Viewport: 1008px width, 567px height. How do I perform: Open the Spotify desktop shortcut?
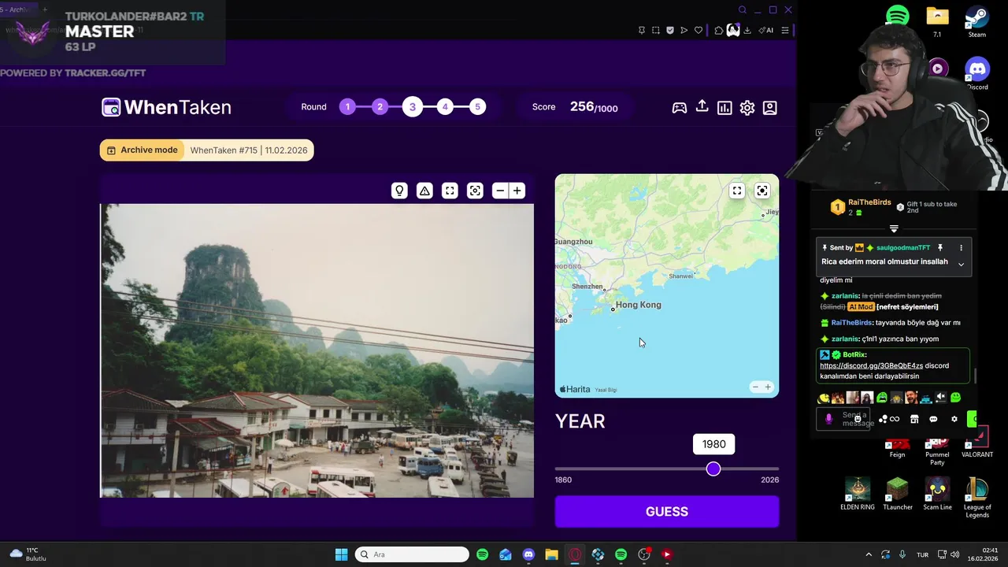pyautogui.click(x=897, y=16)
